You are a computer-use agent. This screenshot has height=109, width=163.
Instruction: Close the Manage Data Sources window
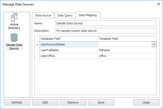click(x=159, y=4)
